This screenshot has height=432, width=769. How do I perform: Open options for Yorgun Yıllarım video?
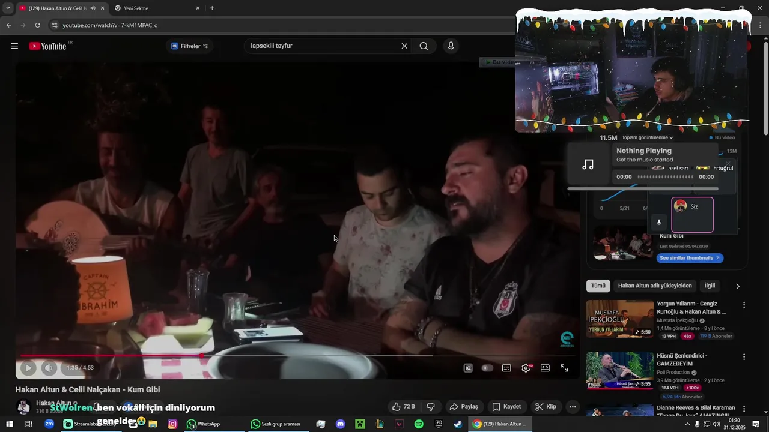744,305
